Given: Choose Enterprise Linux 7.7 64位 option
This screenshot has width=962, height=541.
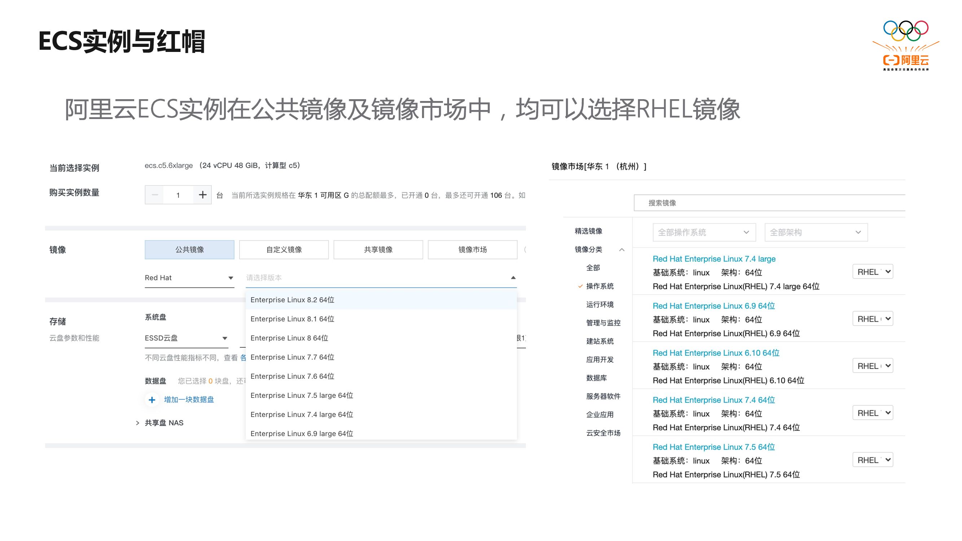Looking at the screenshot, I should click(293, 357).
